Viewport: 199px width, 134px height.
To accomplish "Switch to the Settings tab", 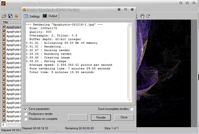I will click(32, 16).
